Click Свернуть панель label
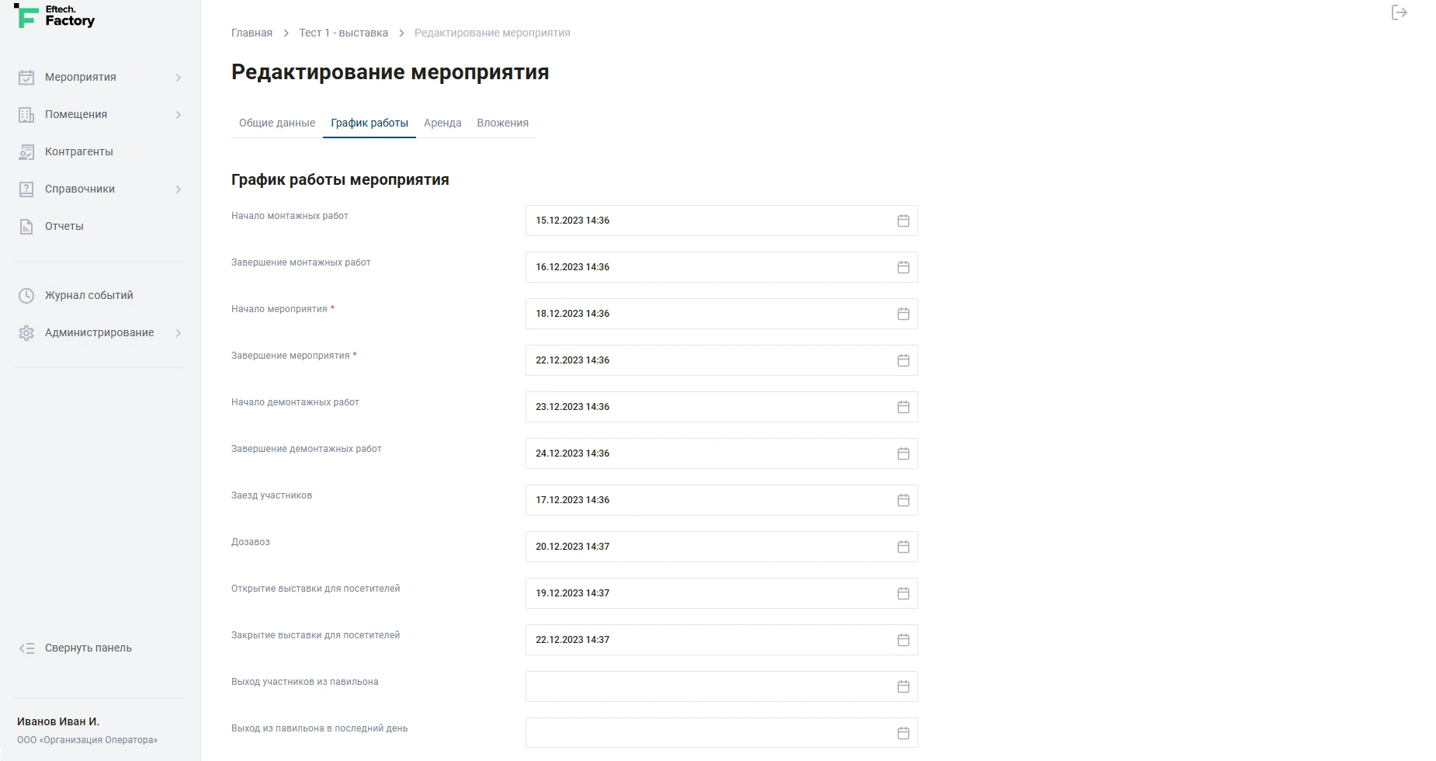The height and width of the screenshot is (761, 1436). [88, 648]
